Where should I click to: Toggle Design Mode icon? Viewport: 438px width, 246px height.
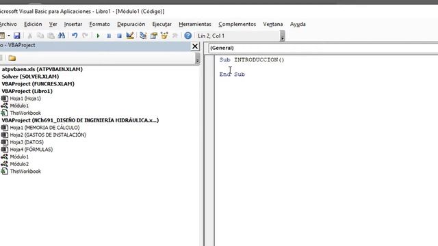[x=130, y=36]
